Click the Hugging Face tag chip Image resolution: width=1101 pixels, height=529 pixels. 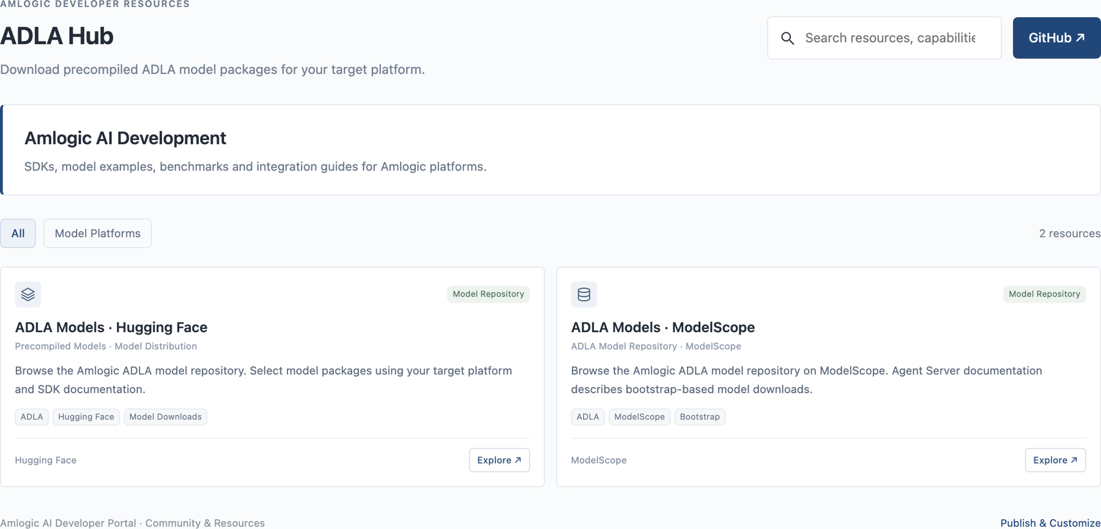(x=86, y=416)
